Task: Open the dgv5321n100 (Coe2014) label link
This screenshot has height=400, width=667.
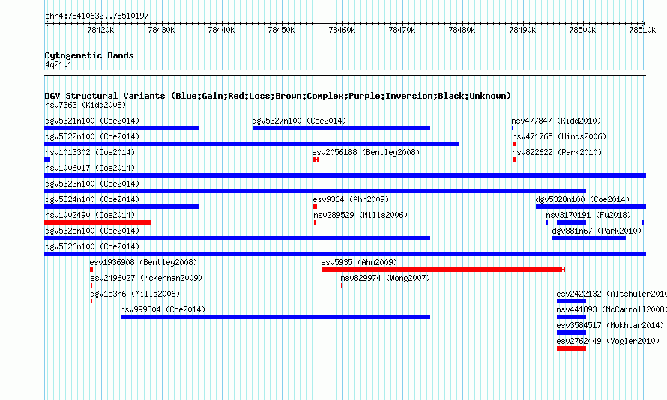Action: pos(92,121)
